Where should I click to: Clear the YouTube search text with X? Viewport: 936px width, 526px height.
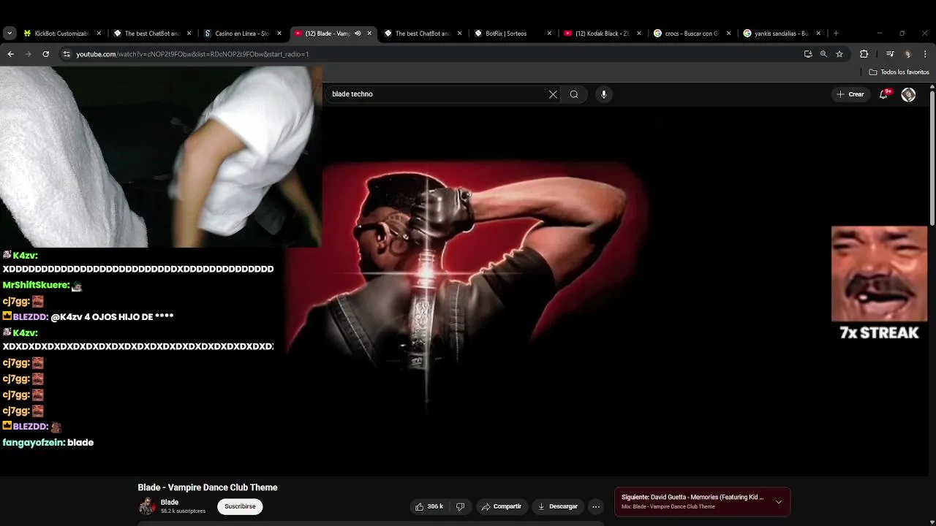553,94
